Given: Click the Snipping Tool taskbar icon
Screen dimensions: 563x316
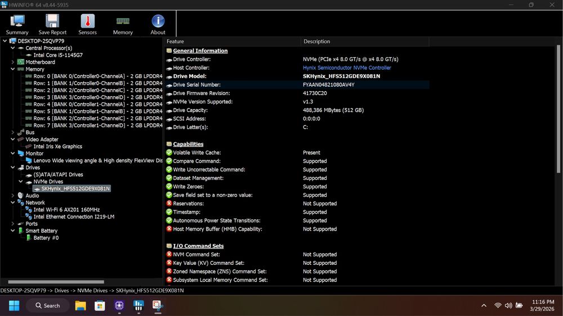Looking at the screenshot, I should click(x=158, y=306).
